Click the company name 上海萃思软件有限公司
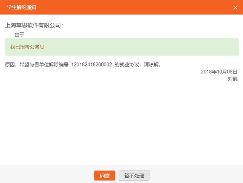This screenshot has height=183, width=243. click(x=32, y=25)
